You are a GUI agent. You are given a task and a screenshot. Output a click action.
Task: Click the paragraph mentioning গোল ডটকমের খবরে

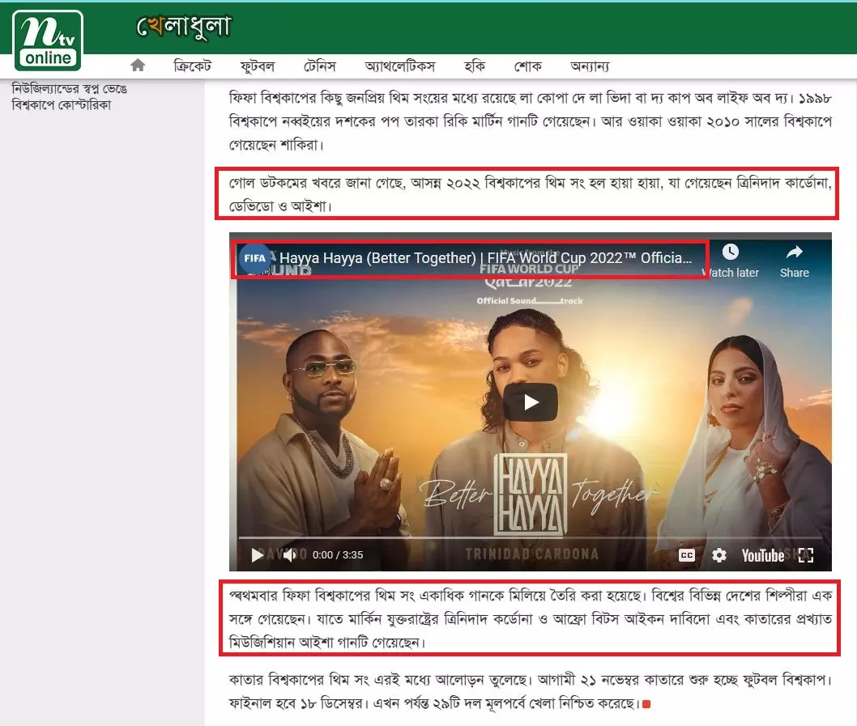tap(531, 194)
